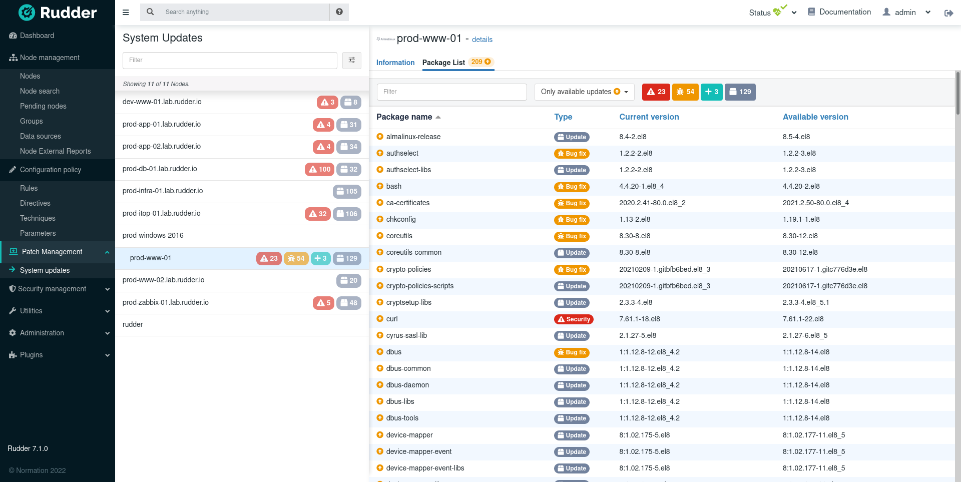Open the Only available updates dropdown
Screen dimensions: 961x482
pyautogui.click(x=584, y=92)
